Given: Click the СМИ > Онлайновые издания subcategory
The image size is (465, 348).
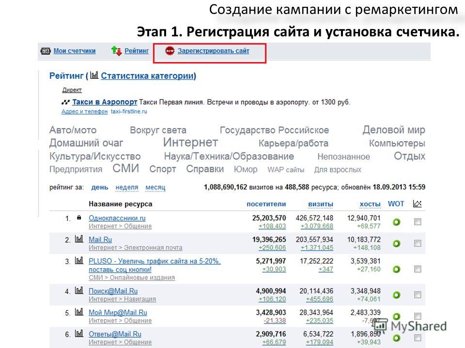Looking at the screenshot, I should (x=132, y=277).
